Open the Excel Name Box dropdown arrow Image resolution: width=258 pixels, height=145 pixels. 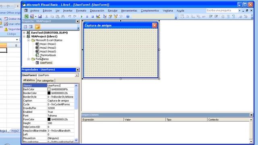tap(17, 39)
